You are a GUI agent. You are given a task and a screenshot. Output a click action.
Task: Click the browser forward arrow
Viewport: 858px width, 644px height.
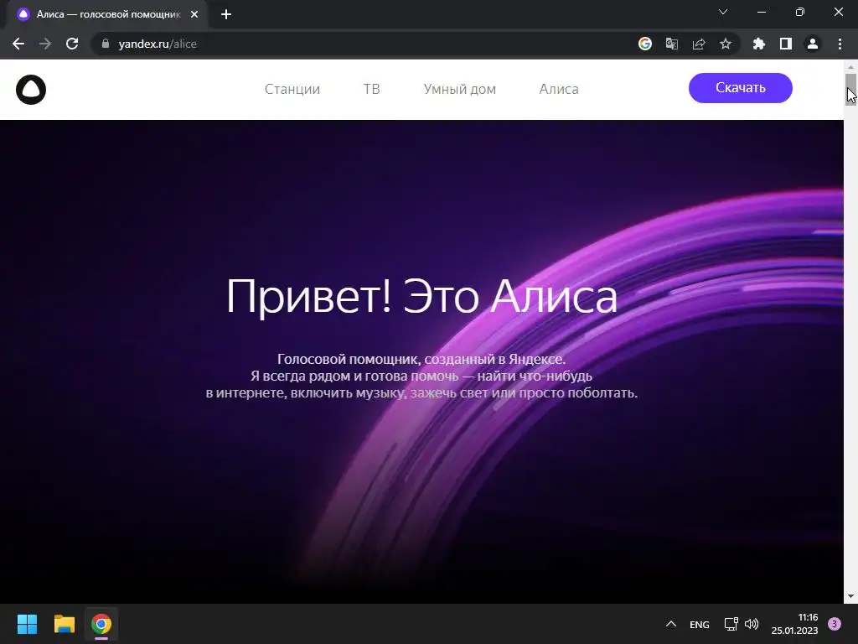point(45,44)
